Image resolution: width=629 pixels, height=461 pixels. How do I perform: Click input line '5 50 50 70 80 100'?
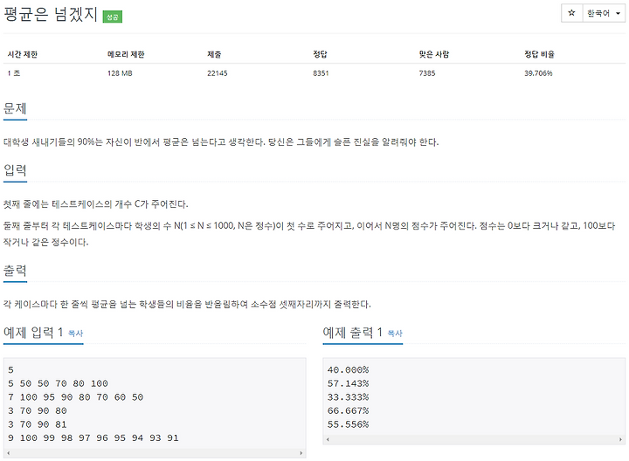[x=58, y=383]
